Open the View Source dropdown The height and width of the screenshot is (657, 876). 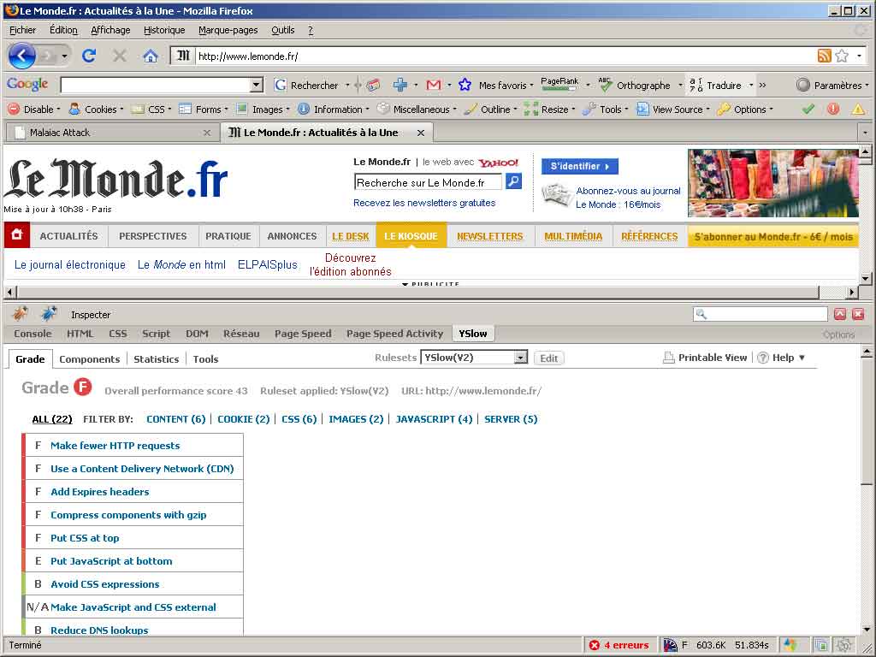click(672, 109)
